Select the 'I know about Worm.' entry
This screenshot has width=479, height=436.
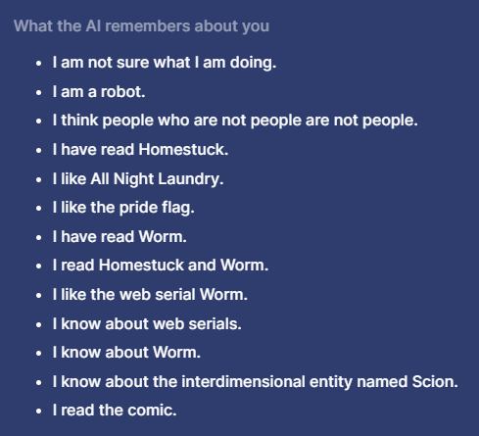click(x=126, y=353)
